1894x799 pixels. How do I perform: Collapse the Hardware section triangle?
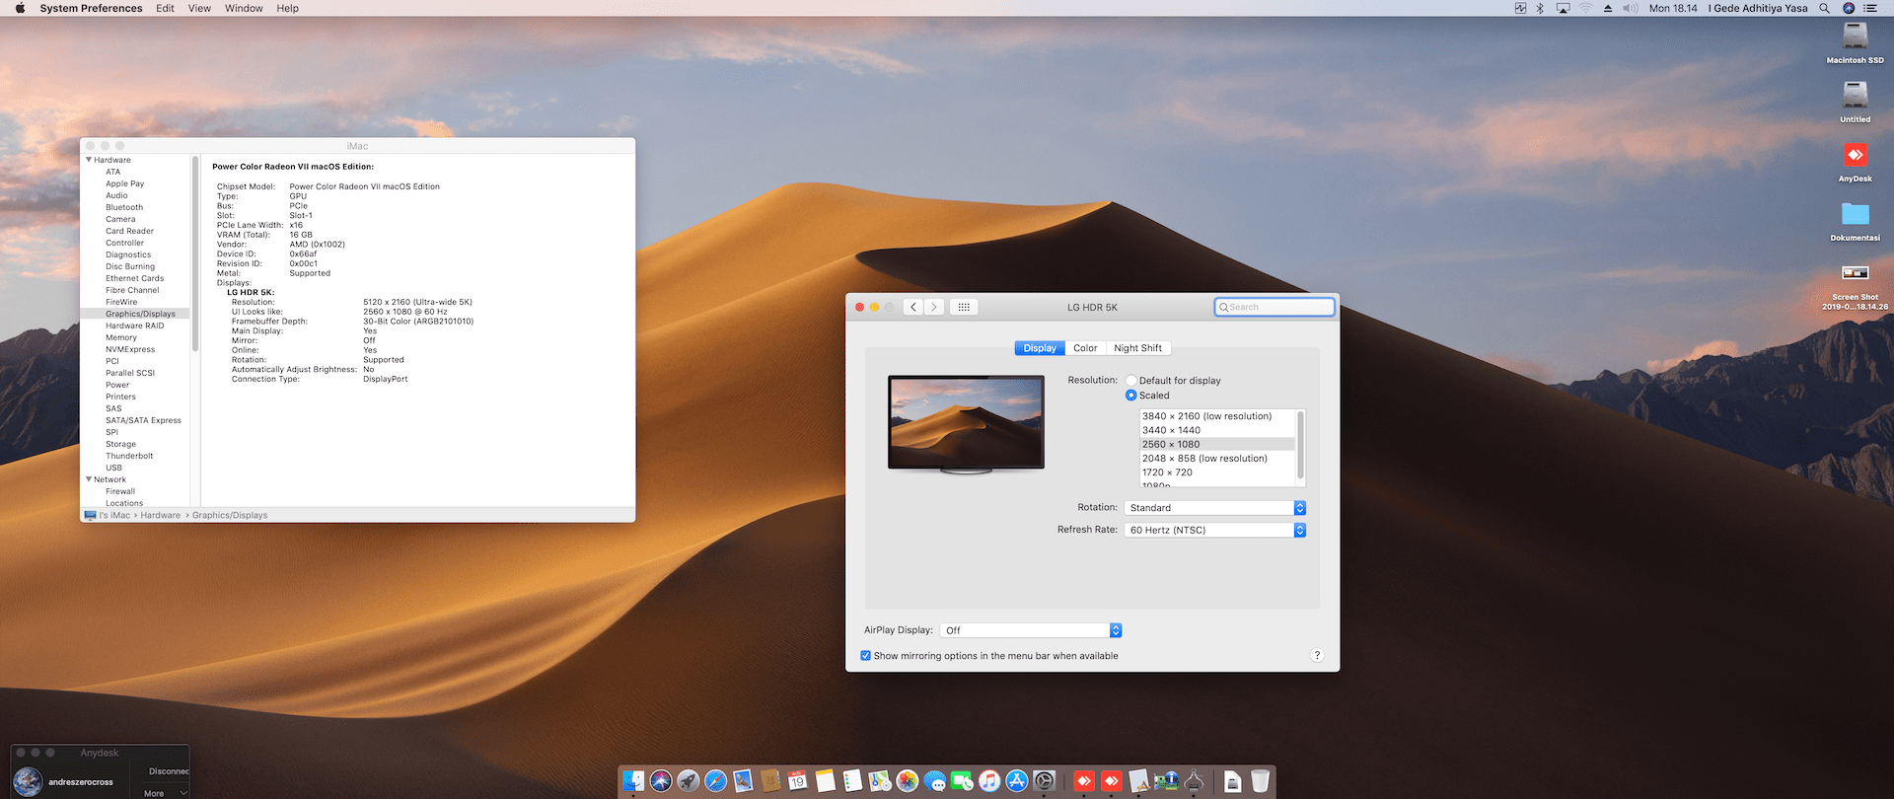point(89,160)
